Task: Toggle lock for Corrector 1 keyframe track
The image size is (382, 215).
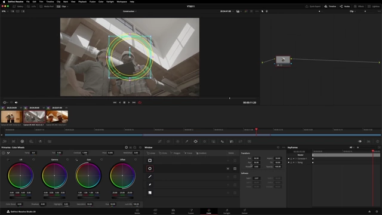Action: (291, 159)
